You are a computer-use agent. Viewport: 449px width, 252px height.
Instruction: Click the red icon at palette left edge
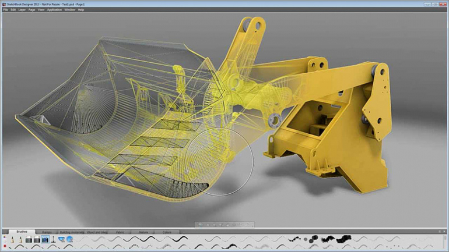(5, 247)
